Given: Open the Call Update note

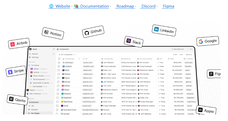Looking at the screenshot, I should (x=39, y=86).
